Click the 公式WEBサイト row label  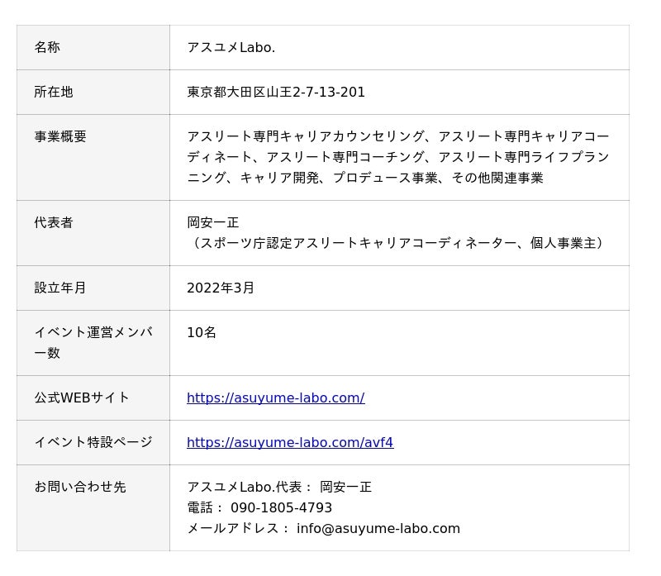(82, 397)
